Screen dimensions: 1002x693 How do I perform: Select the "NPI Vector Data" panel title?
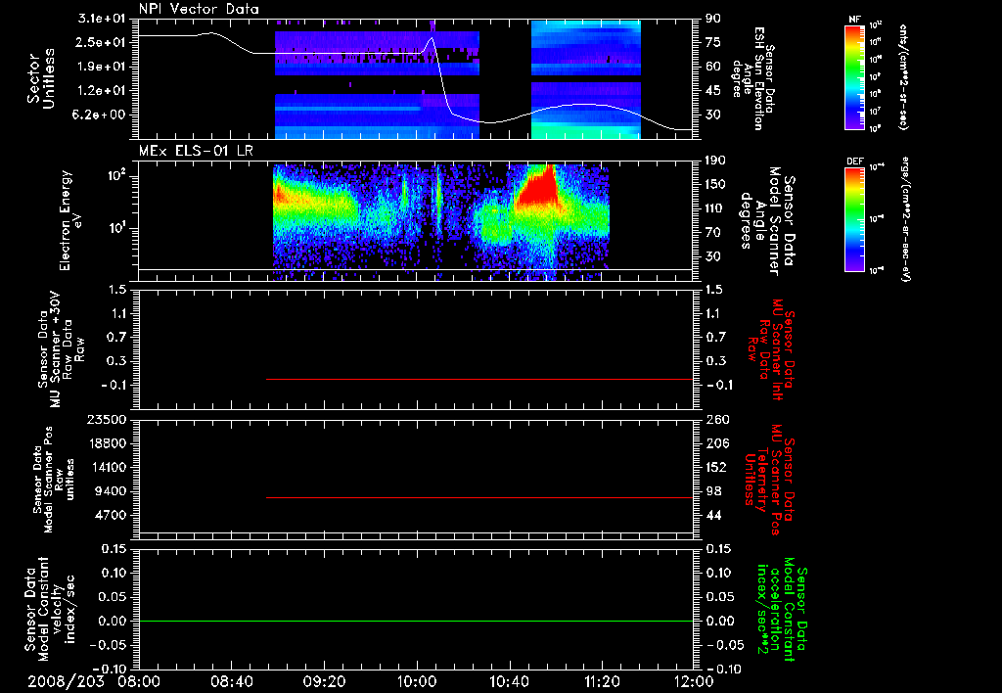[200, 9]
